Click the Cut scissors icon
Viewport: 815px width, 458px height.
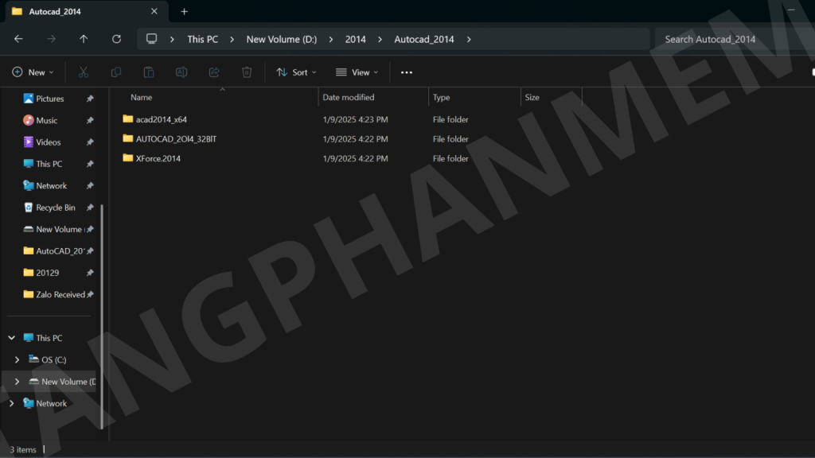coord(83,72)
